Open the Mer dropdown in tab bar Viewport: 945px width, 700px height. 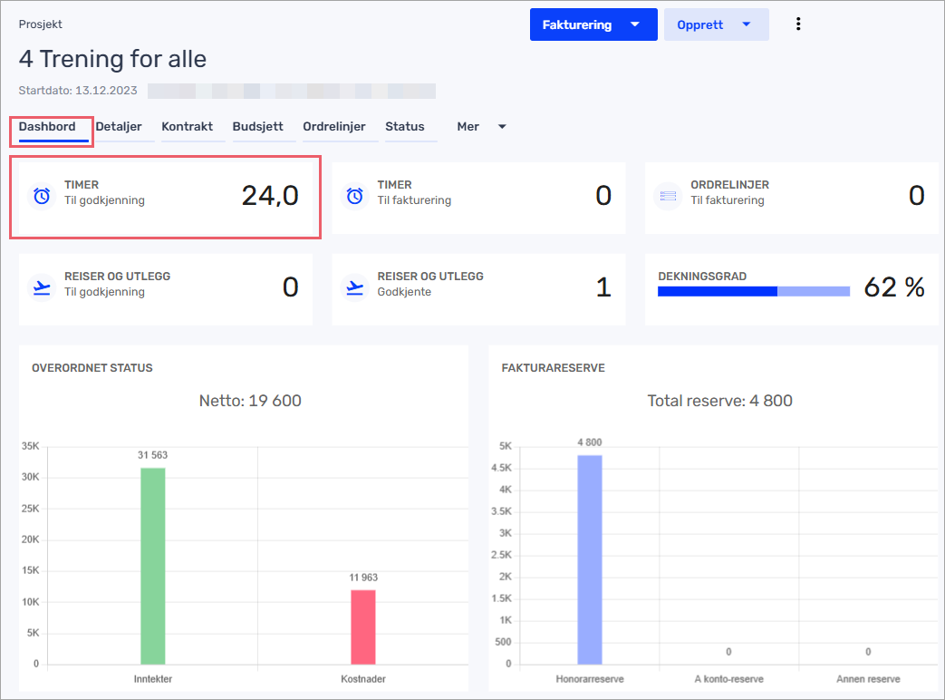[481, 127]
